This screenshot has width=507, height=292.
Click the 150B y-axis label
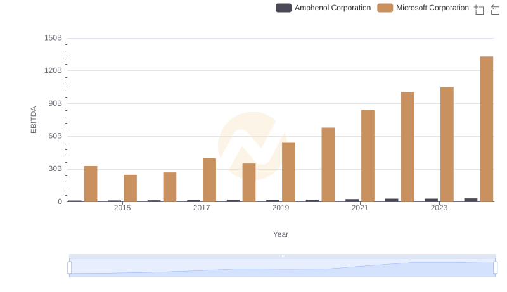click(x=53, y=38)
